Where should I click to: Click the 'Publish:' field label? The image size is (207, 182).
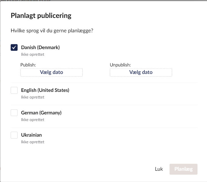(28, 65)
